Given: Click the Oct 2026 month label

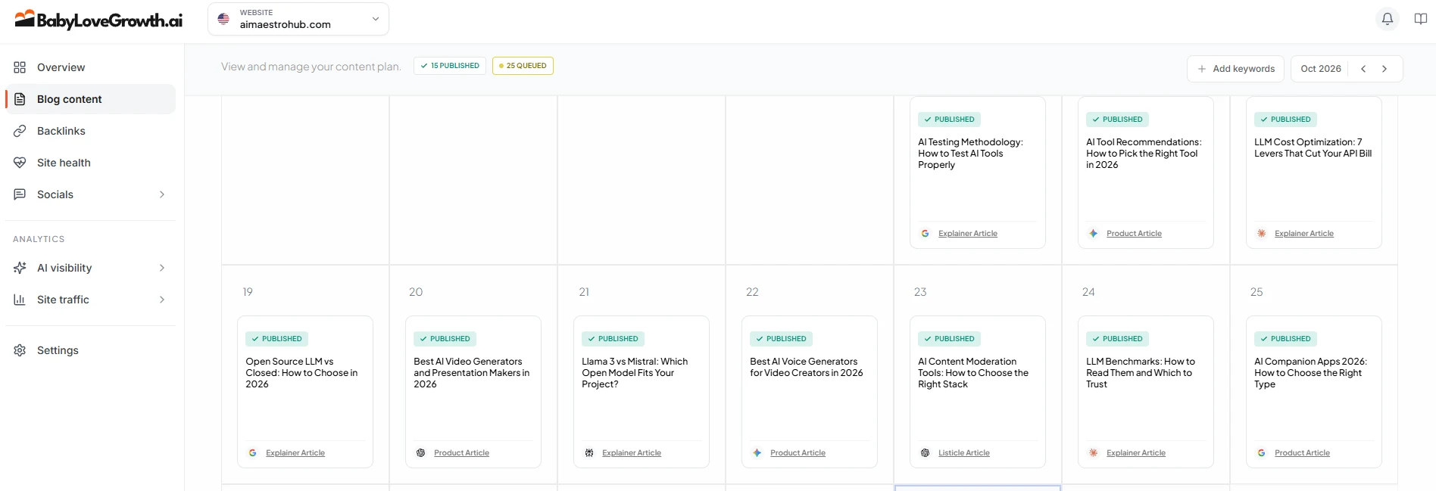Looking at the screenshot, I should click(1321, 69).
